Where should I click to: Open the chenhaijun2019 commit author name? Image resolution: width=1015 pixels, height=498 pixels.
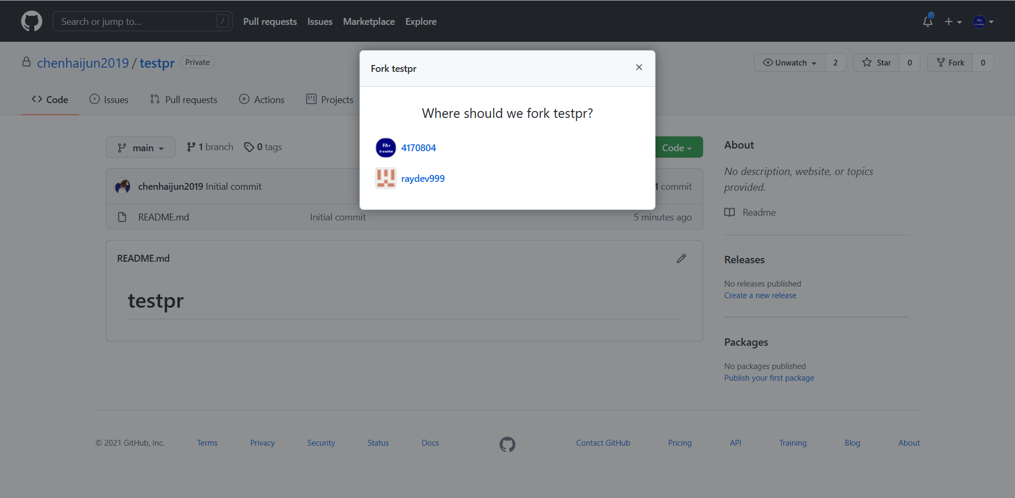point(171,187)
